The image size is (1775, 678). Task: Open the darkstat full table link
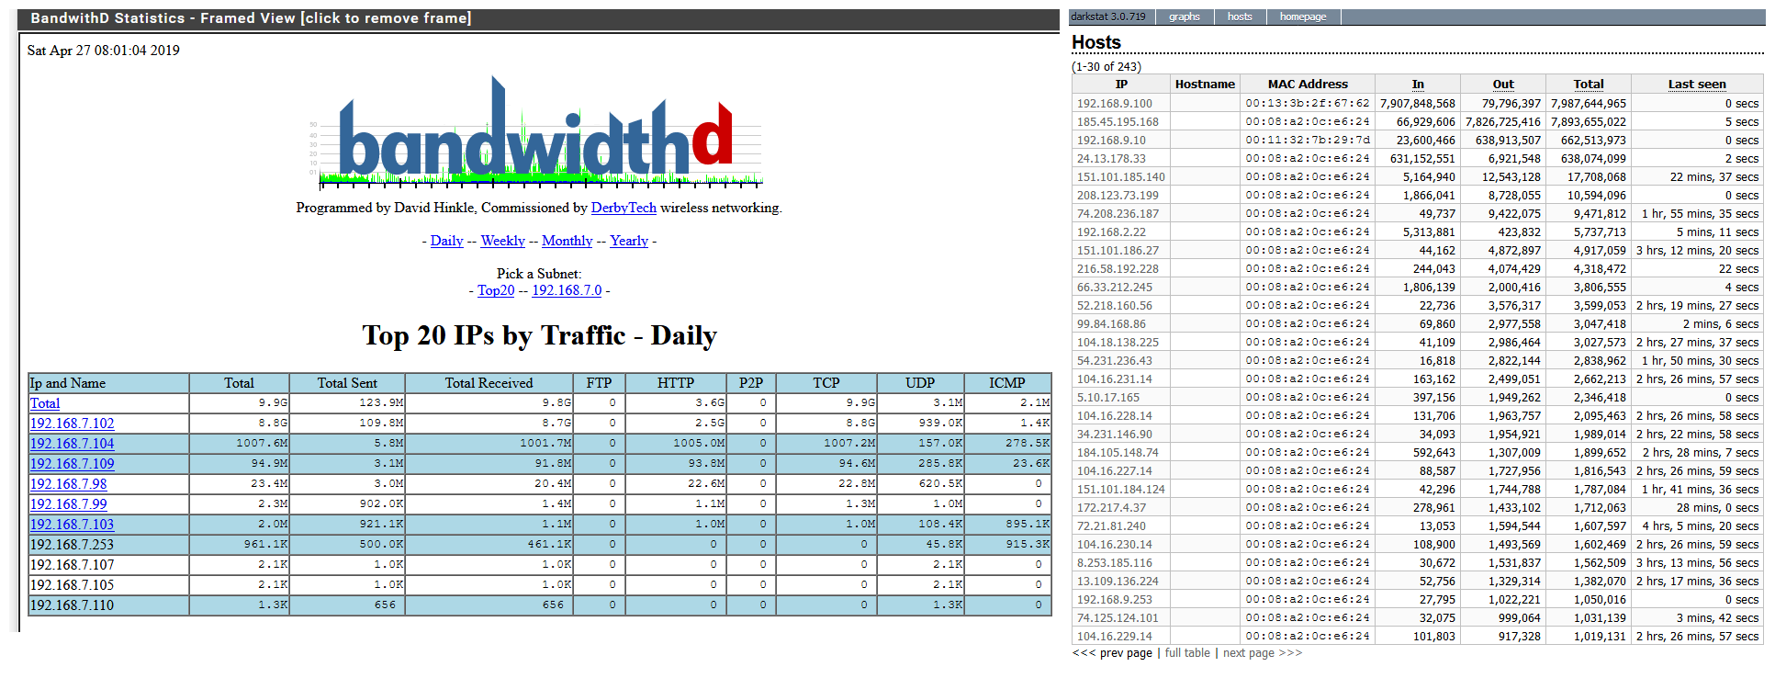click(1187, 653)
